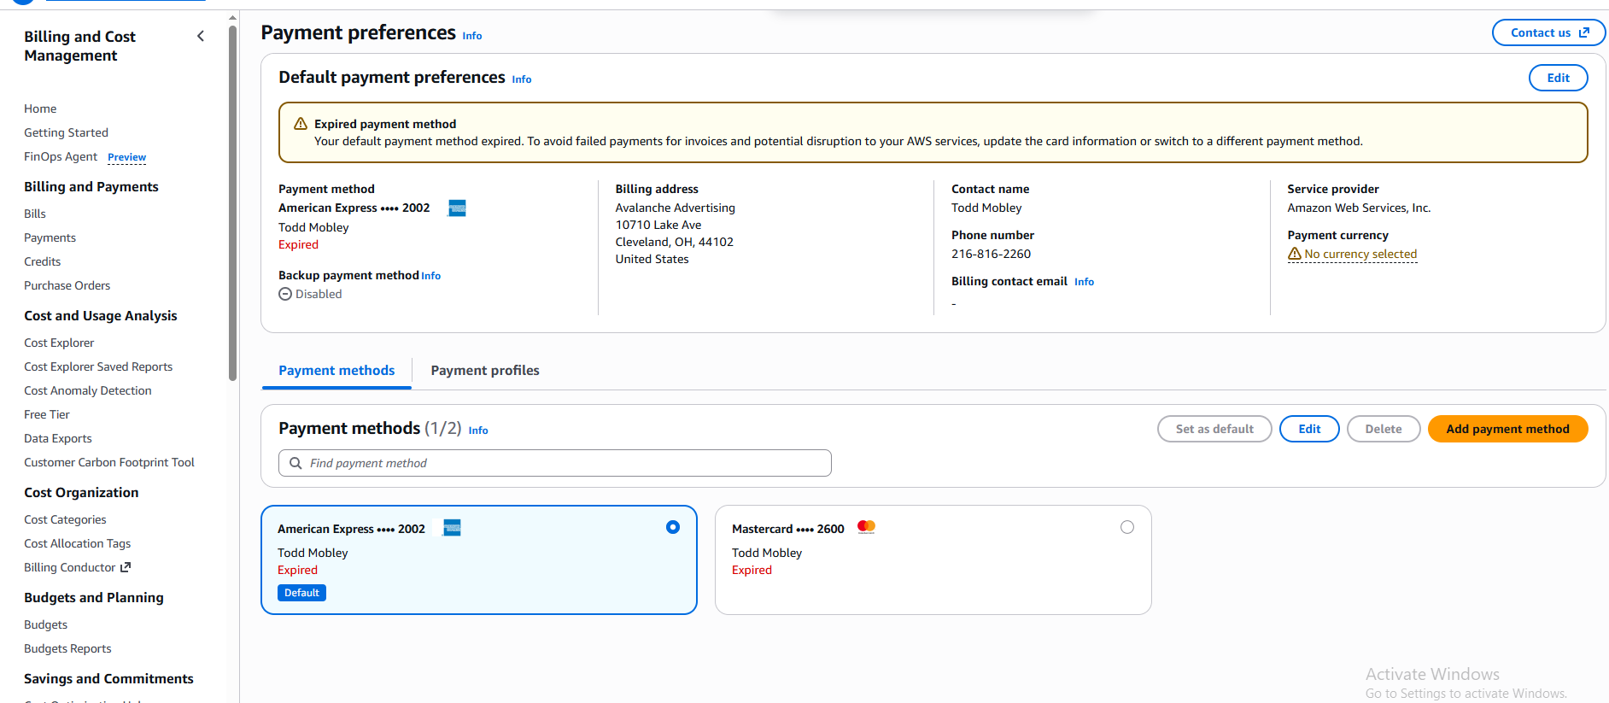Click the Cleveland, OH, 44102 address line
1609x703 pixels.
[674, 242]
